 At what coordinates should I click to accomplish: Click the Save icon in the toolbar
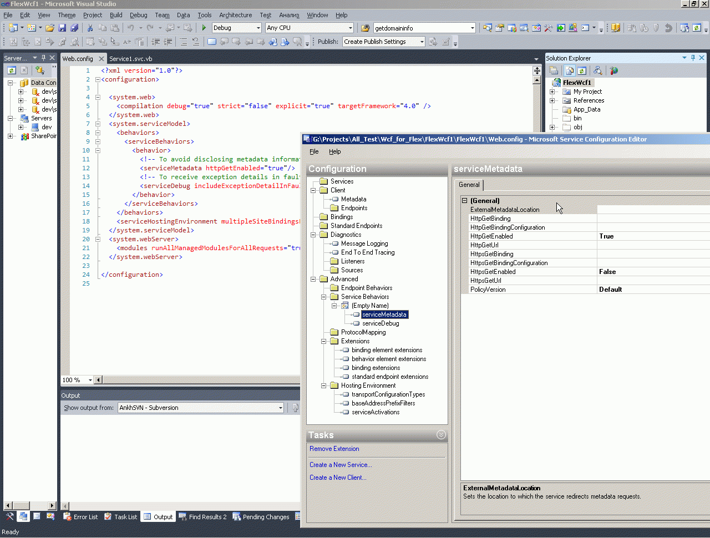[x=62, y=28]
